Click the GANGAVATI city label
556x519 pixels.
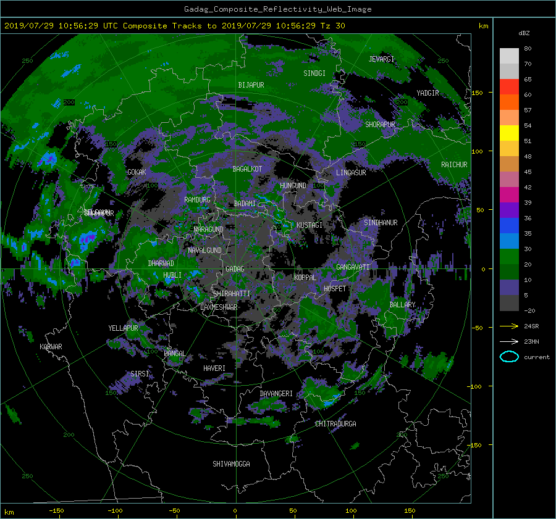click(353, 267)
